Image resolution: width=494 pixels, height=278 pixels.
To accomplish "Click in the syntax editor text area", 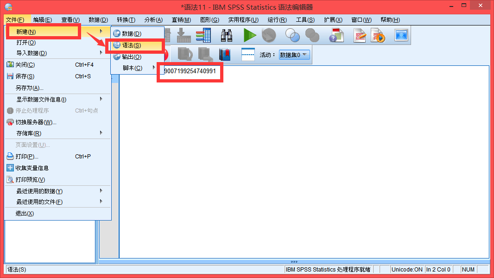I will tap(304, 162).
